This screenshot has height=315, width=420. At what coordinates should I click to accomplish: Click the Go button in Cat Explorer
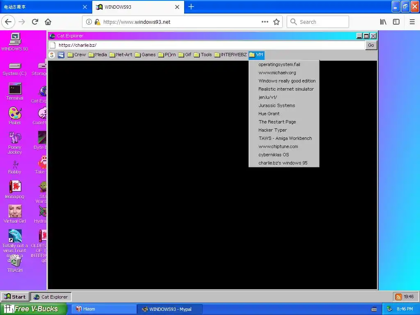(371, 45)
